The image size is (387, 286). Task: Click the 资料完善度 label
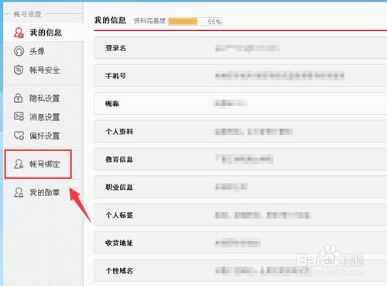[x=149, y=21]
